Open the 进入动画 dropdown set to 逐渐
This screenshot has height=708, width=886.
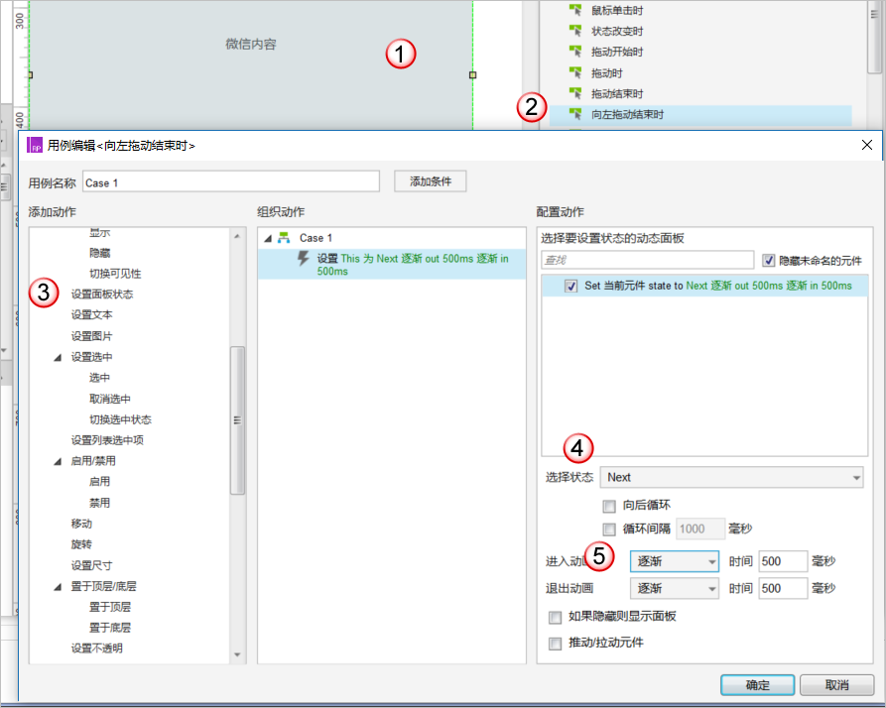(x=675, y=561)
